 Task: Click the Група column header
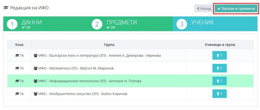pyautogui.click(x=109, y=45)
